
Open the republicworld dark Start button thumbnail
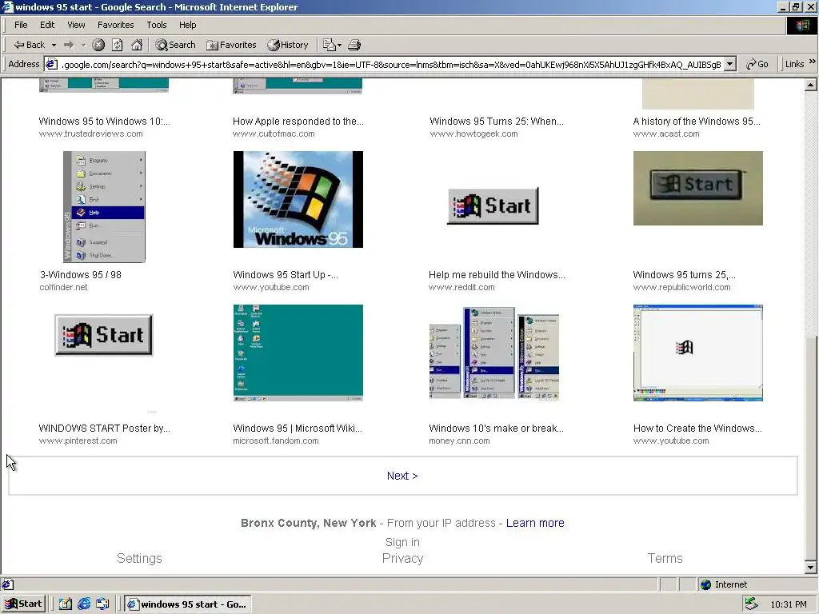tap(697, 188)
